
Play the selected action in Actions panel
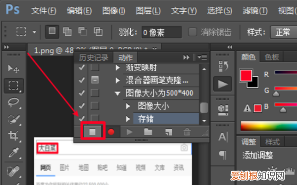[x=130, y=132]
